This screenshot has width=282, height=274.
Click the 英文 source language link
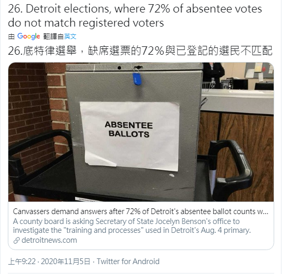tap(70, 36)
